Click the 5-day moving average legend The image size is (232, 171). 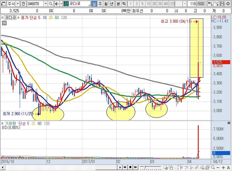point(39,18)
